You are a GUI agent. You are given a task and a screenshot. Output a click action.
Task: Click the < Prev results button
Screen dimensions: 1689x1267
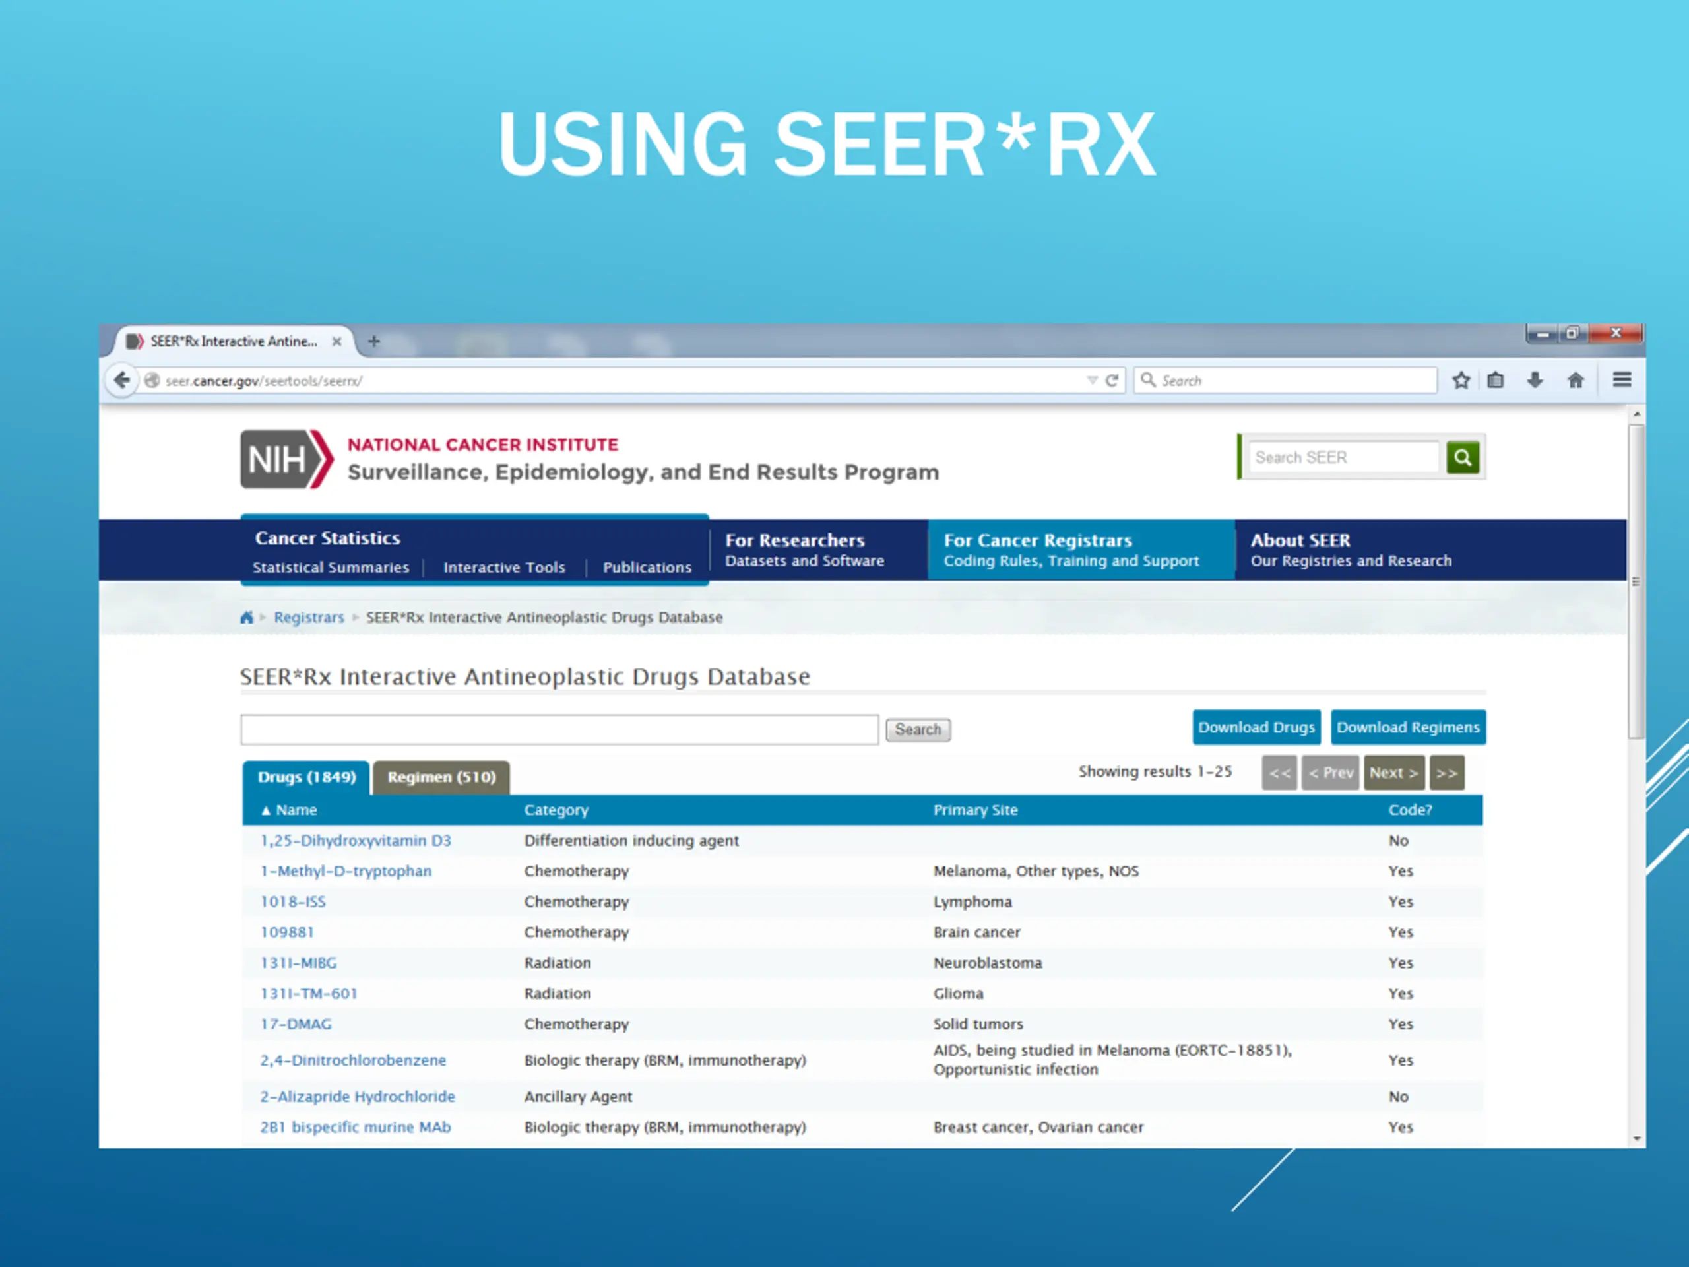(x=1330, y=773)
